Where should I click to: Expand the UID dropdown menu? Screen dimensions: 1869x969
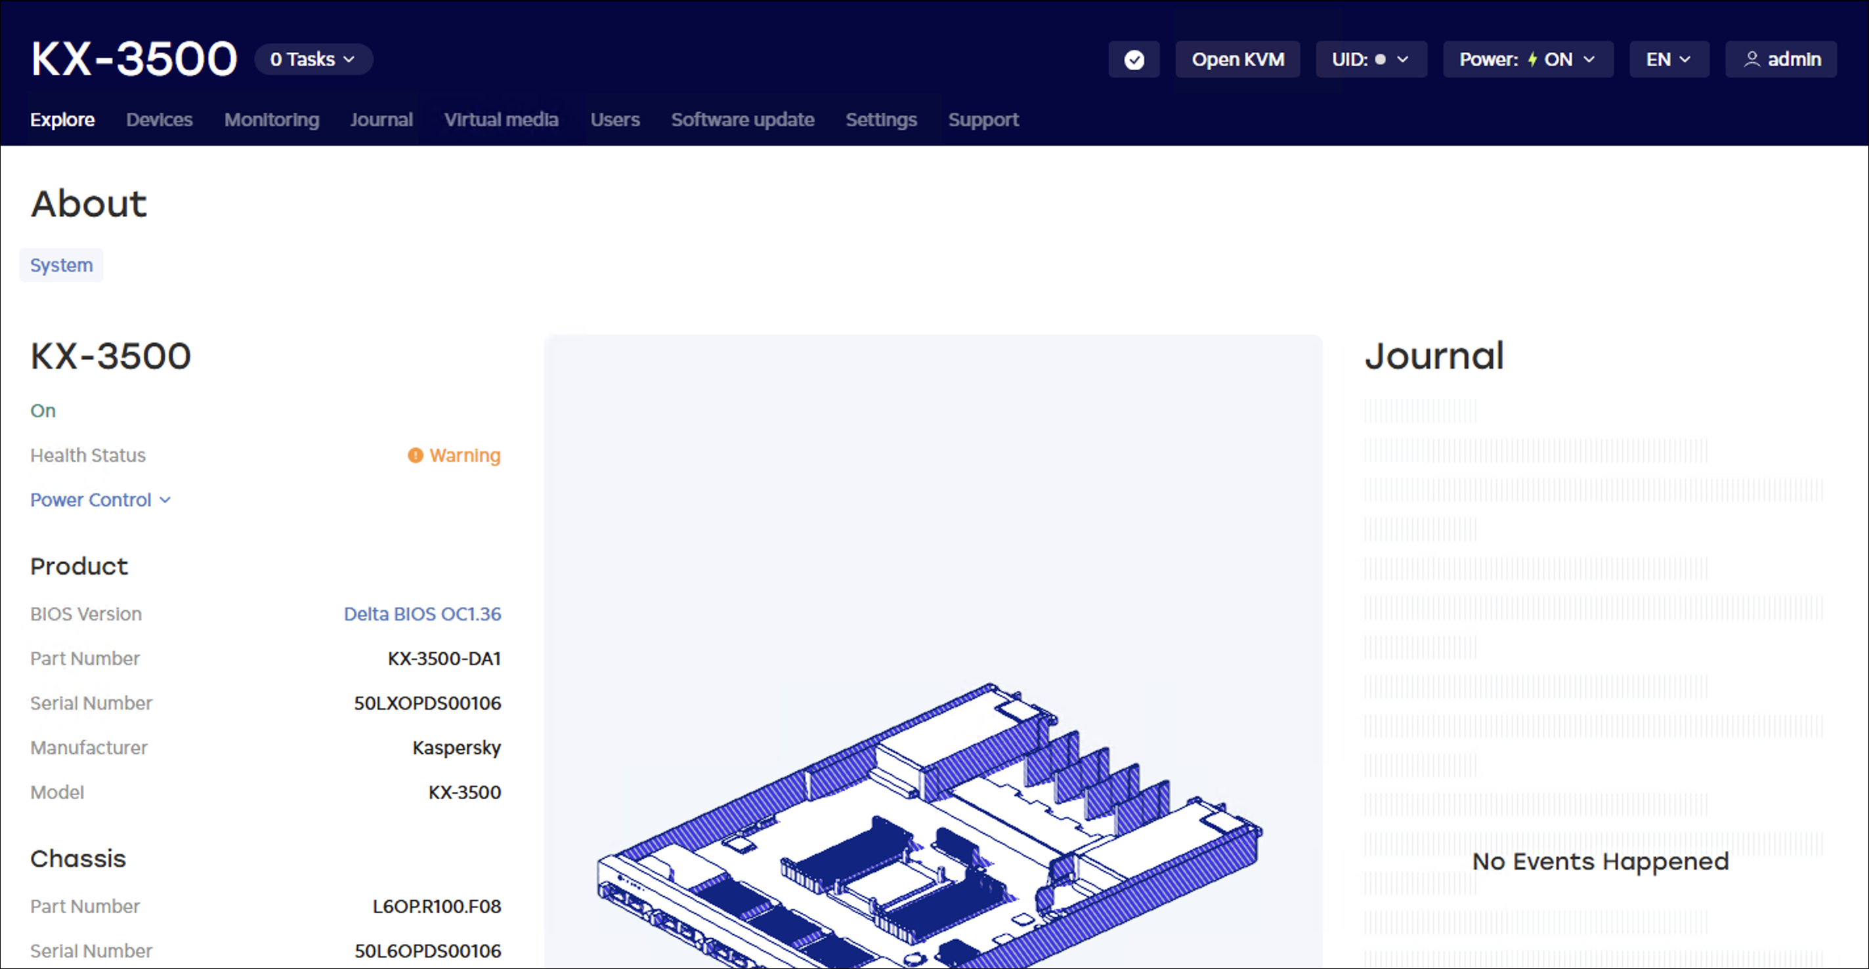[x=1371, y=60]
